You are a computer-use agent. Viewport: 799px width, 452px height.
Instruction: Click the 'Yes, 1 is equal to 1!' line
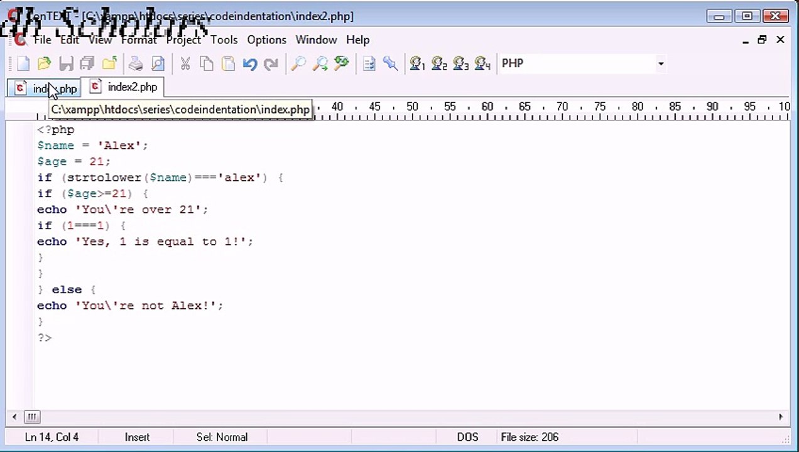(x=145, y=242)
